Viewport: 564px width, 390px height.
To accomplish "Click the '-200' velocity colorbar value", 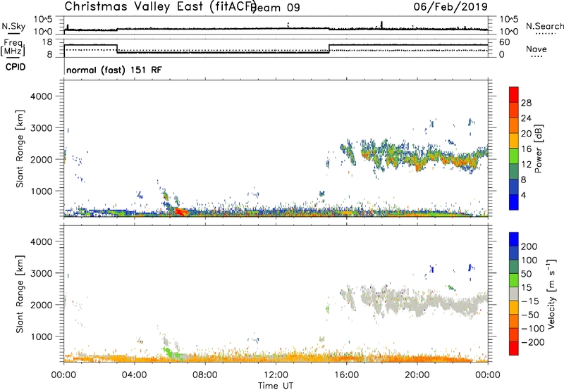I will point(533,342).
